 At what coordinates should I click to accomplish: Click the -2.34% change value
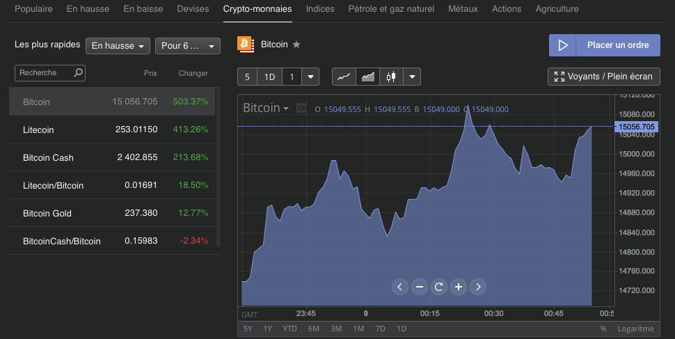pyautogui.click(x=194, y=241)
